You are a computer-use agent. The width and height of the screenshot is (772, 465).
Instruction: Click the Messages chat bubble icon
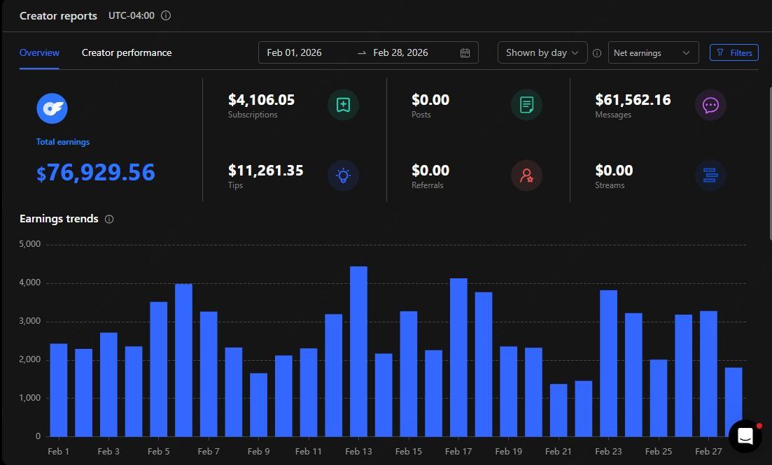point(710,106)
